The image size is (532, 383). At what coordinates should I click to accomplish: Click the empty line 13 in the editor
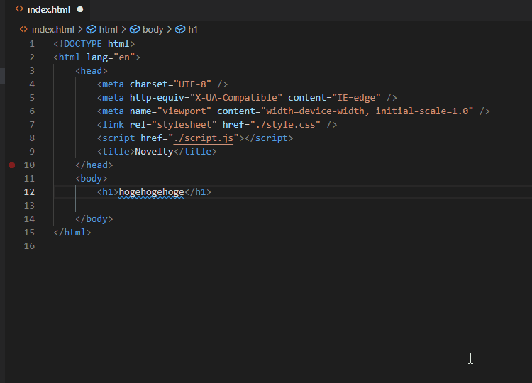coord(213,206)
